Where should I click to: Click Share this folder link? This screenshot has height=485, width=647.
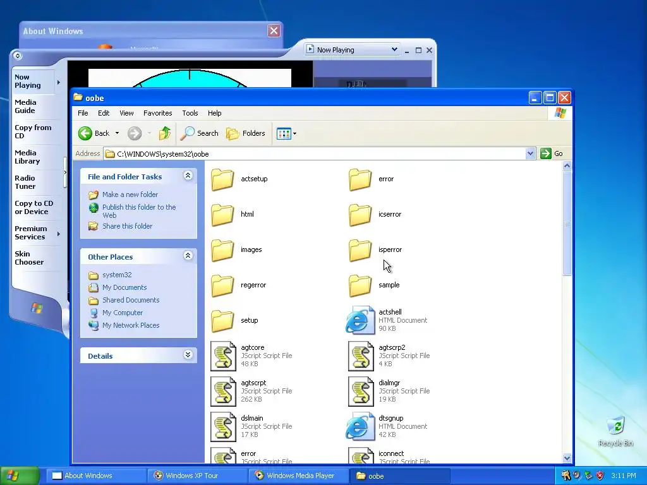pyautogui.click(x=127, y=226)
